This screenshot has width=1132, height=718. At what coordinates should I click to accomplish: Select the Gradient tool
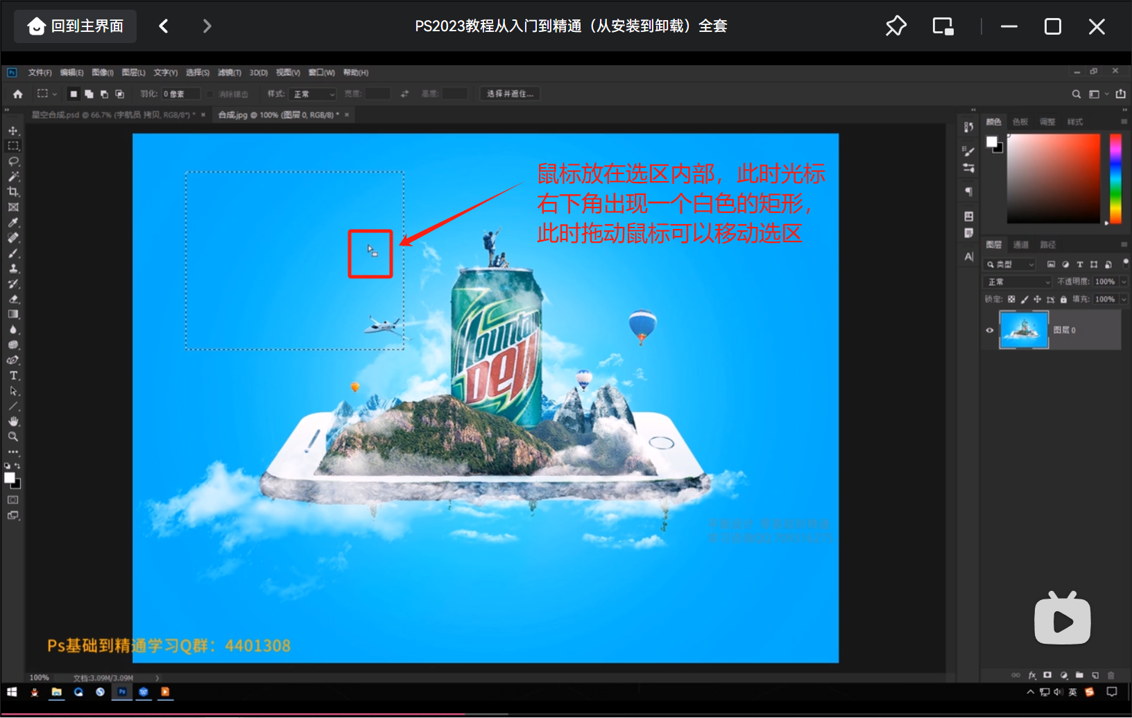(13, 314)
